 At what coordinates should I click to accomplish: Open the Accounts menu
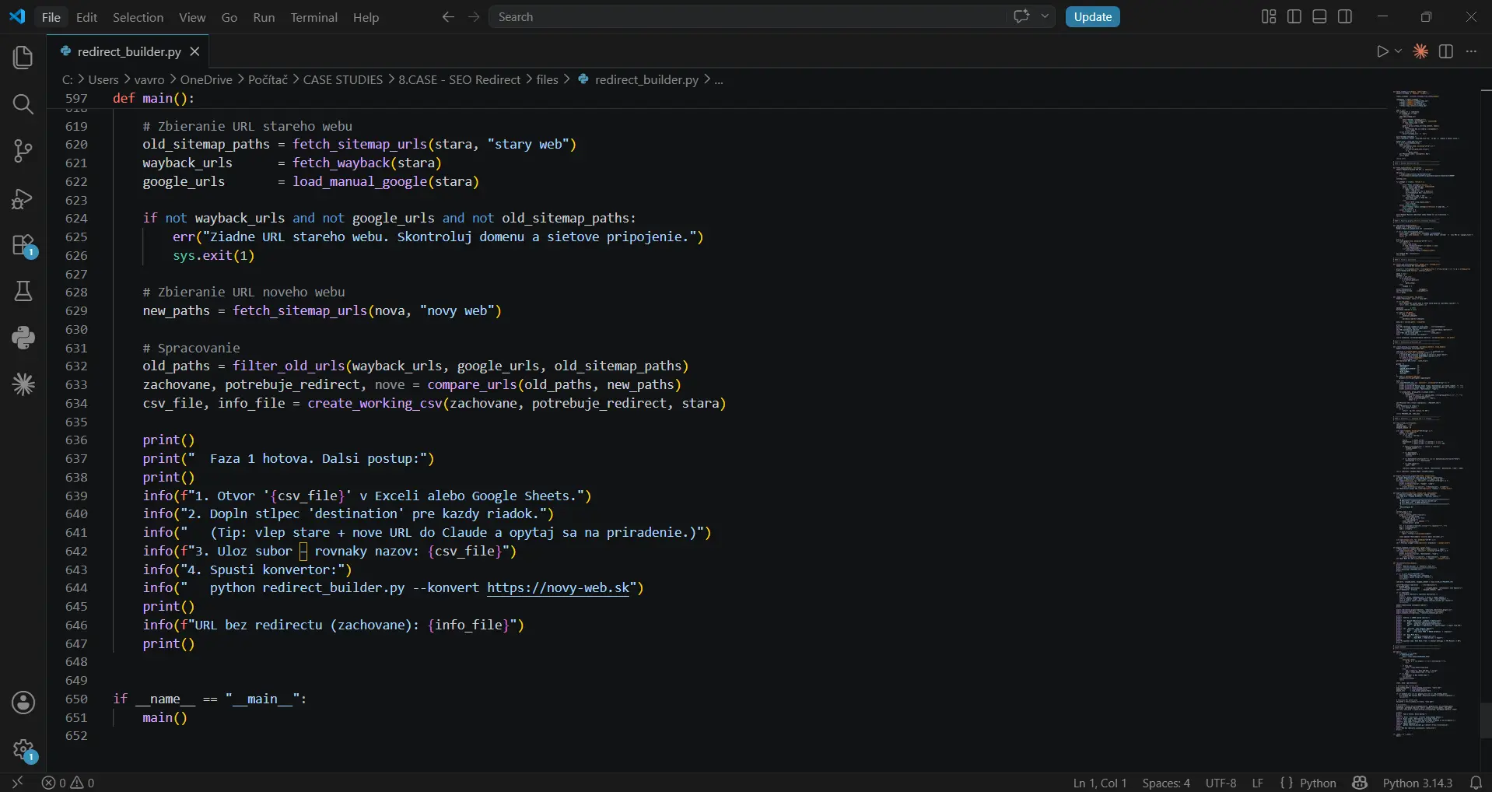[23, 703]
